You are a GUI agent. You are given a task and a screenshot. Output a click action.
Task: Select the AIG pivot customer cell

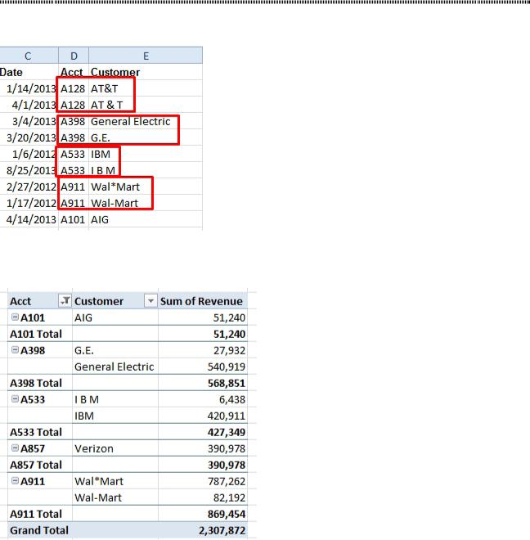115,317
